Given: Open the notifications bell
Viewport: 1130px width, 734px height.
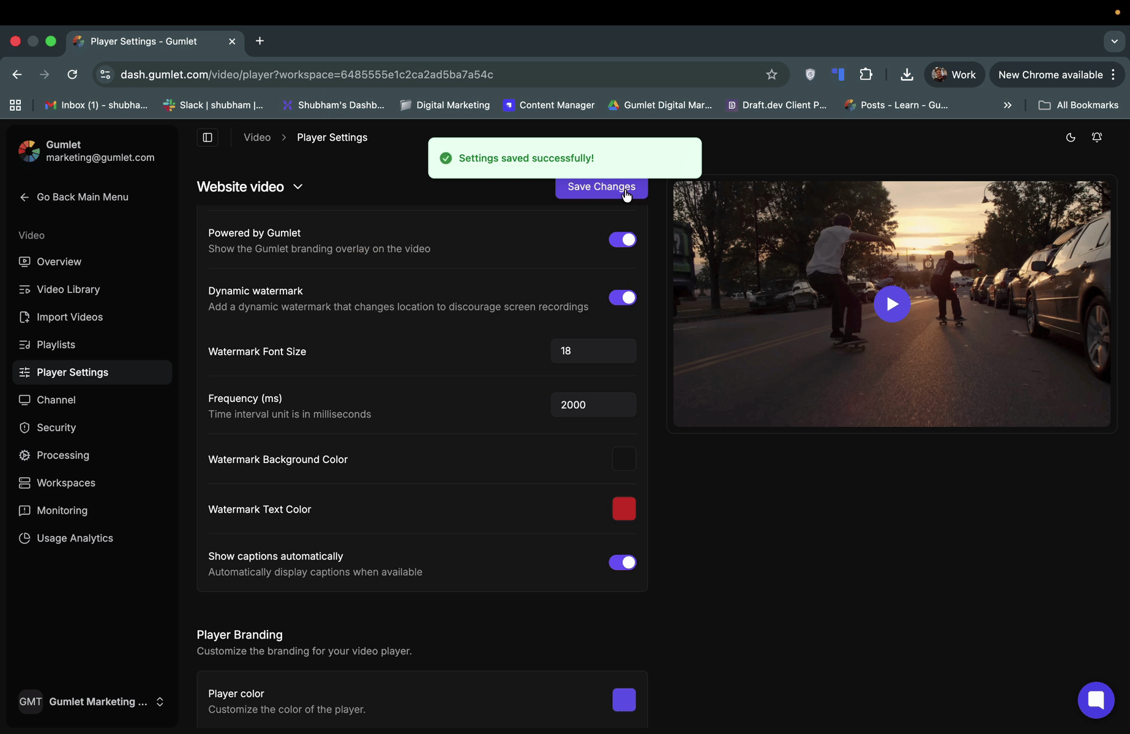Looking at the screenshot, I should coord(1096,138).
